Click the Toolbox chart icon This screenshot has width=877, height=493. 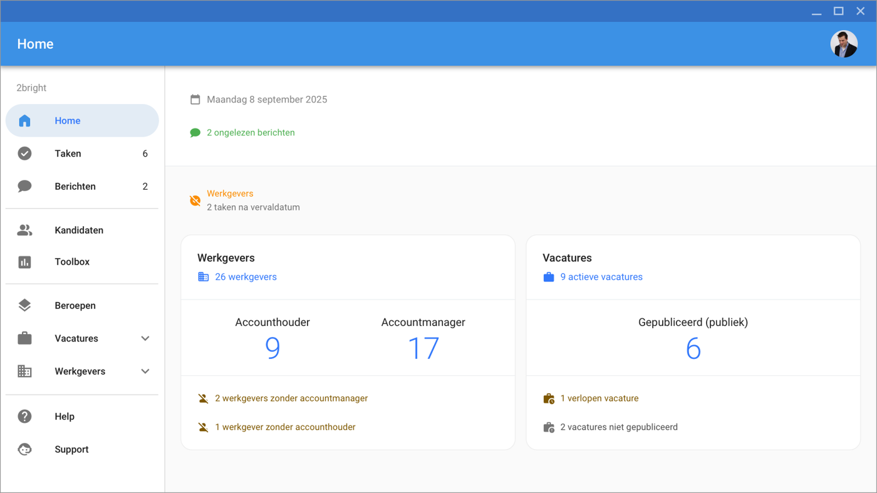[x=24, y=262]
